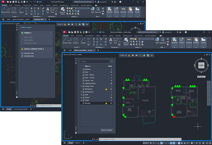212x145 pixels.
Task: Click Sdílet button in front window
Action: coord(102,32)
